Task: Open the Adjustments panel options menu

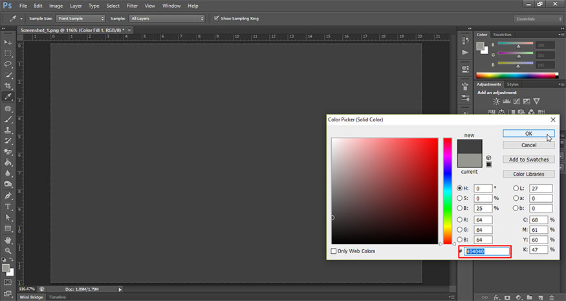Action: tap(561, 85)
